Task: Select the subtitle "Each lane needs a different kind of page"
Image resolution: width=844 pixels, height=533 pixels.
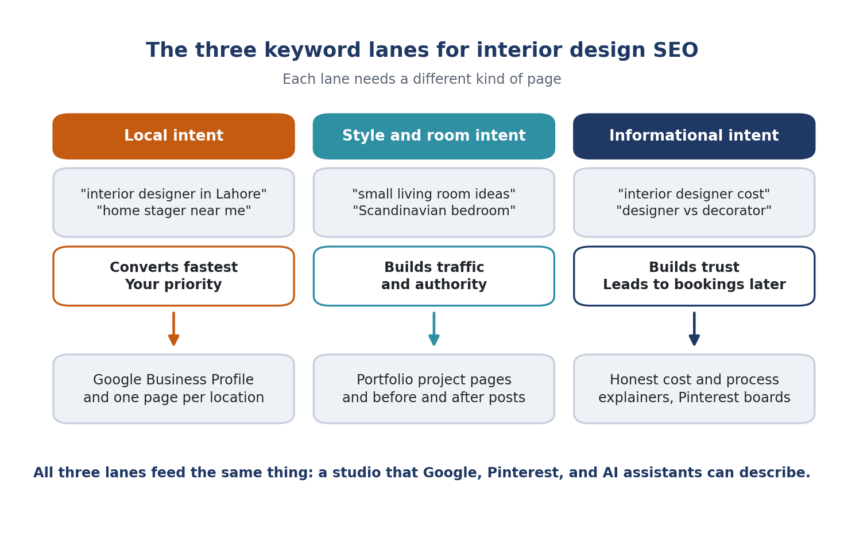Action: pos(422,80)
